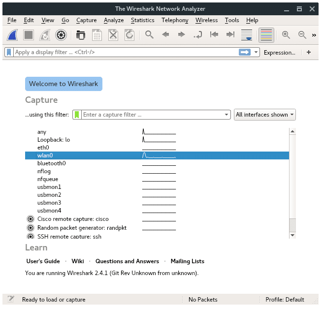
Task: Open display filter history dropdown
Action: pyautogui.click(x=256, y=52)
